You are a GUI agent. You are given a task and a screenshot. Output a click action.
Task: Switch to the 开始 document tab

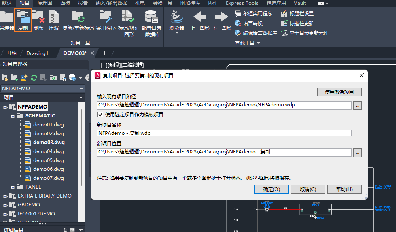[12, 53]
